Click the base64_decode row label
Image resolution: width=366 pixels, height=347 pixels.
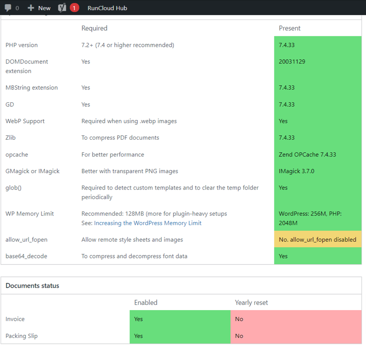coord(26,256)
